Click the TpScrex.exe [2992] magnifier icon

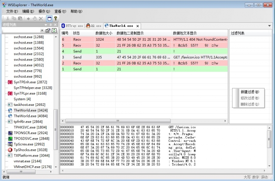pyautogui.click(x=10, y=144)
